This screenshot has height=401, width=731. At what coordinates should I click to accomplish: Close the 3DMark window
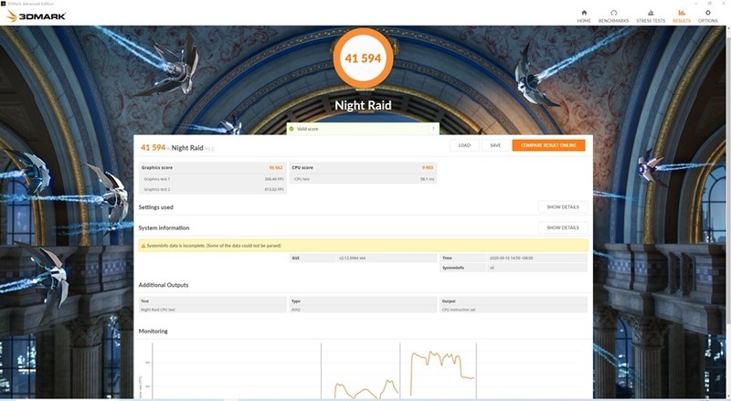coord(724,4)
